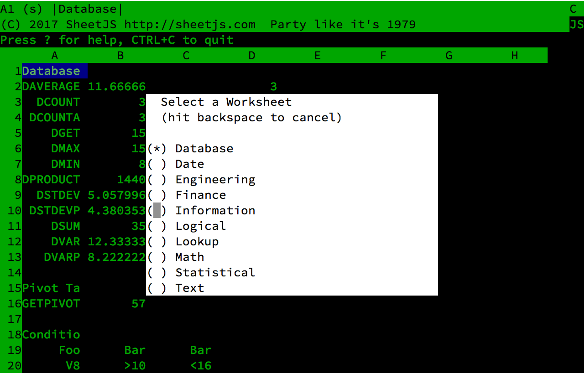
Task: Select the value 11.66666
Action: tap(117, 87)
